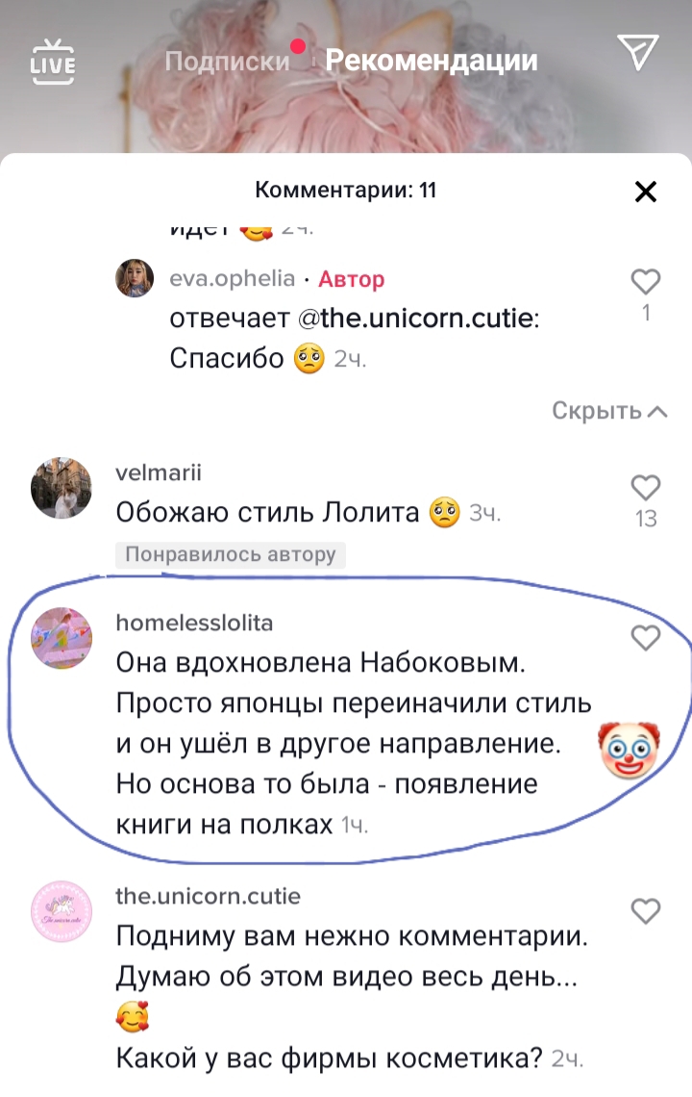Open velmarii's profile avatar

coord(62,488)
